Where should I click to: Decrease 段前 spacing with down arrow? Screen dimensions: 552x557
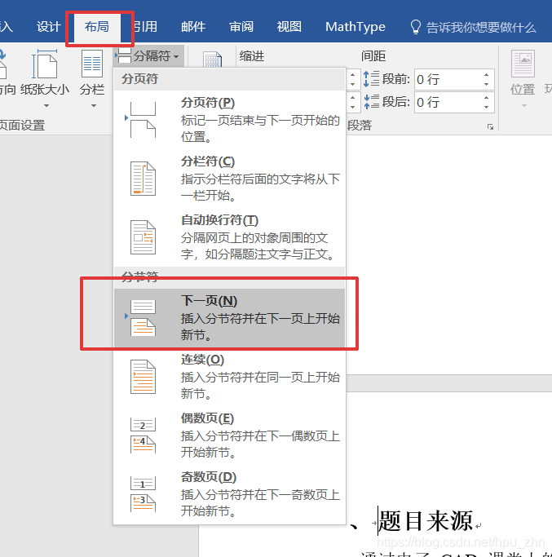coord(486,84)
